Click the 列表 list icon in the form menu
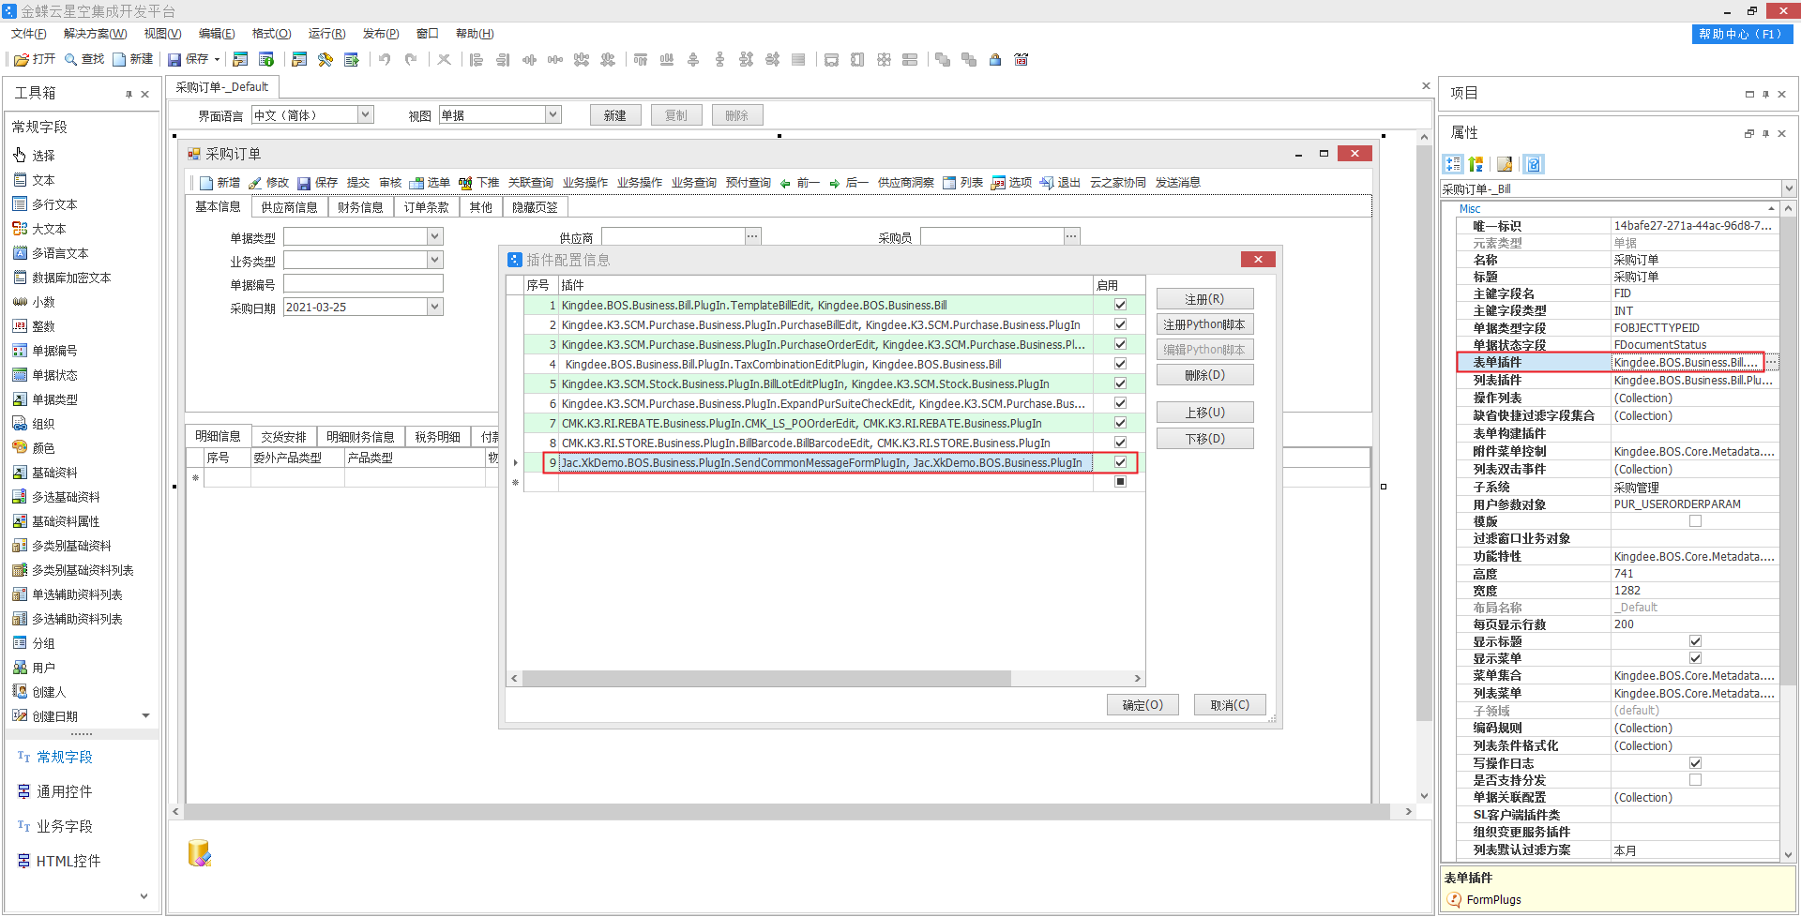This screenshot has width=1801, height=917. (949, 183)
